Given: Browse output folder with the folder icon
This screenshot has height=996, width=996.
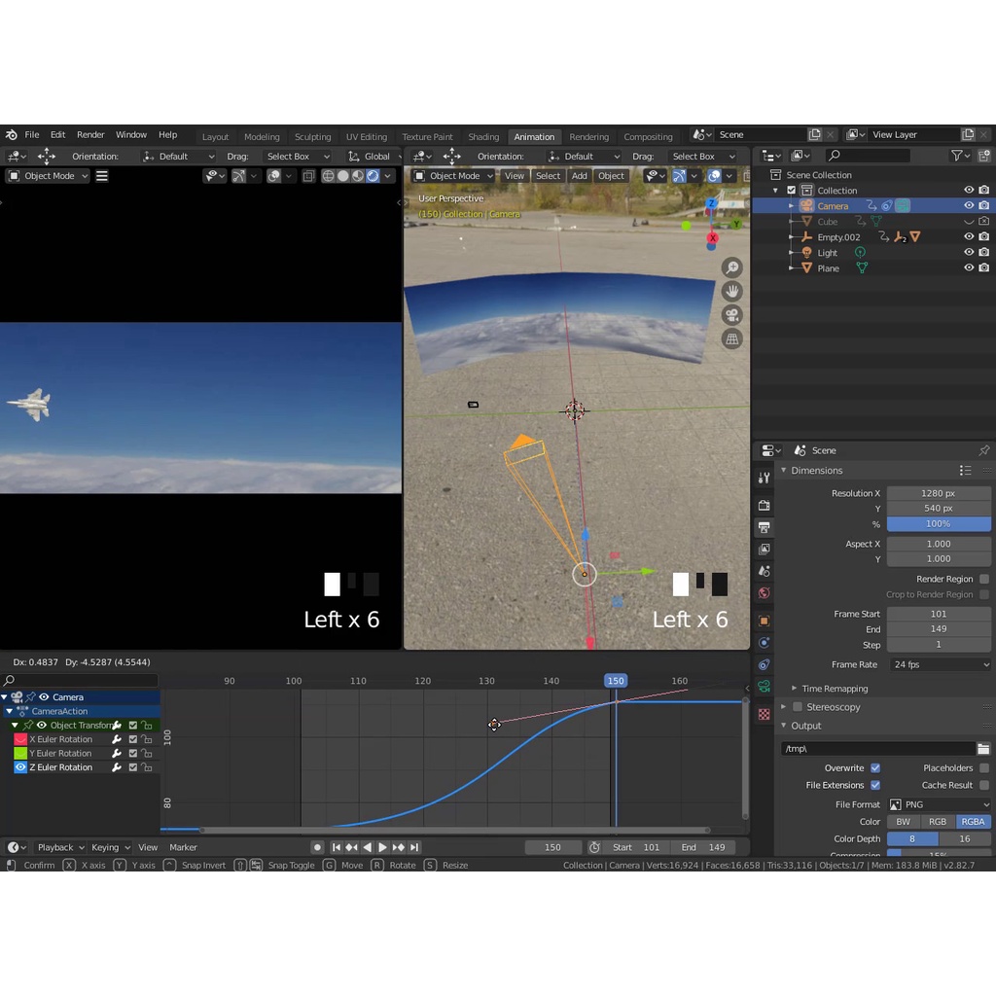Looking at the screenshot, I should point(983,748).
